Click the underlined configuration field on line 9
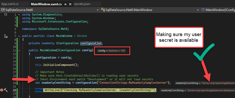Image resolution: width=235 pixels, height=98 pixels. point(91,43)
